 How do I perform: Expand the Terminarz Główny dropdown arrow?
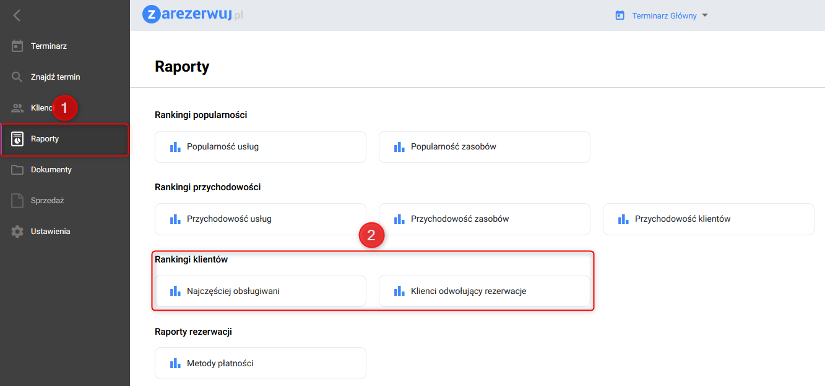704,15
